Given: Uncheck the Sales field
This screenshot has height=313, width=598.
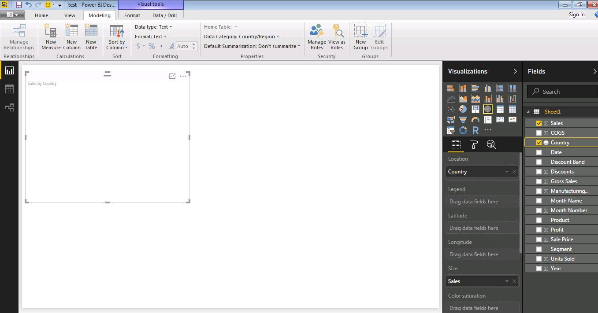Looking at the screenshot, I should point(539,123).
